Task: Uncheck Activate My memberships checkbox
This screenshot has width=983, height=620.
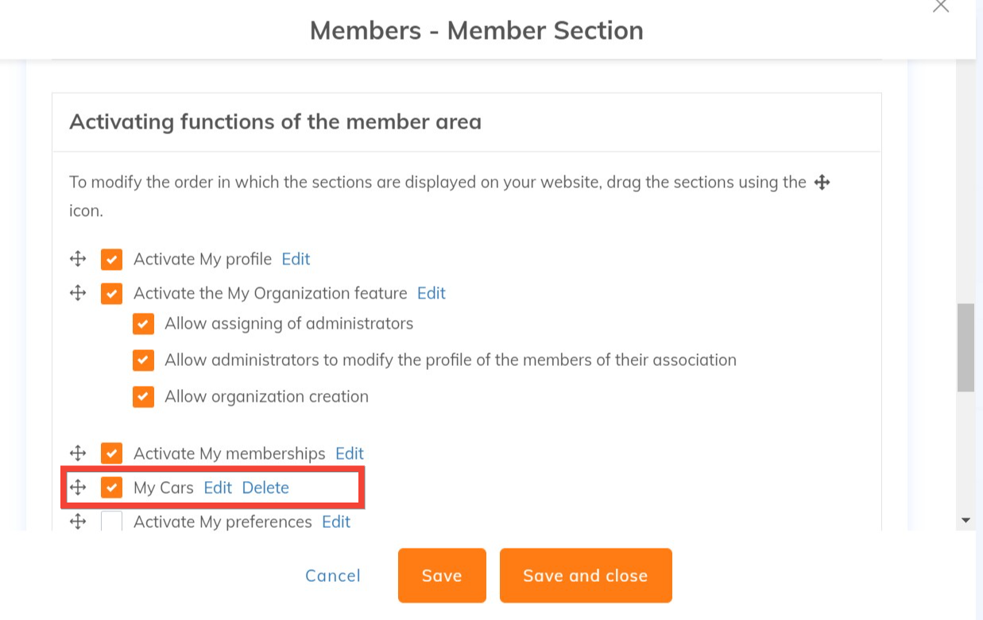Action: click(x=111, y=454)
